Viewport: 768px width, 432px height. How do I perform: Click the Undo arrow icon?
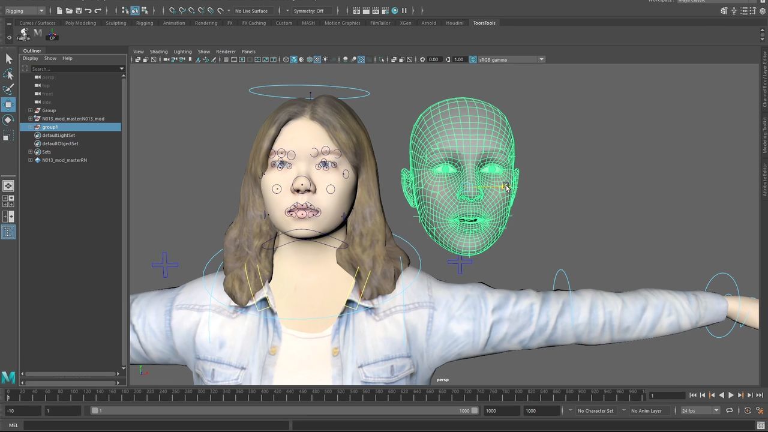88,11
